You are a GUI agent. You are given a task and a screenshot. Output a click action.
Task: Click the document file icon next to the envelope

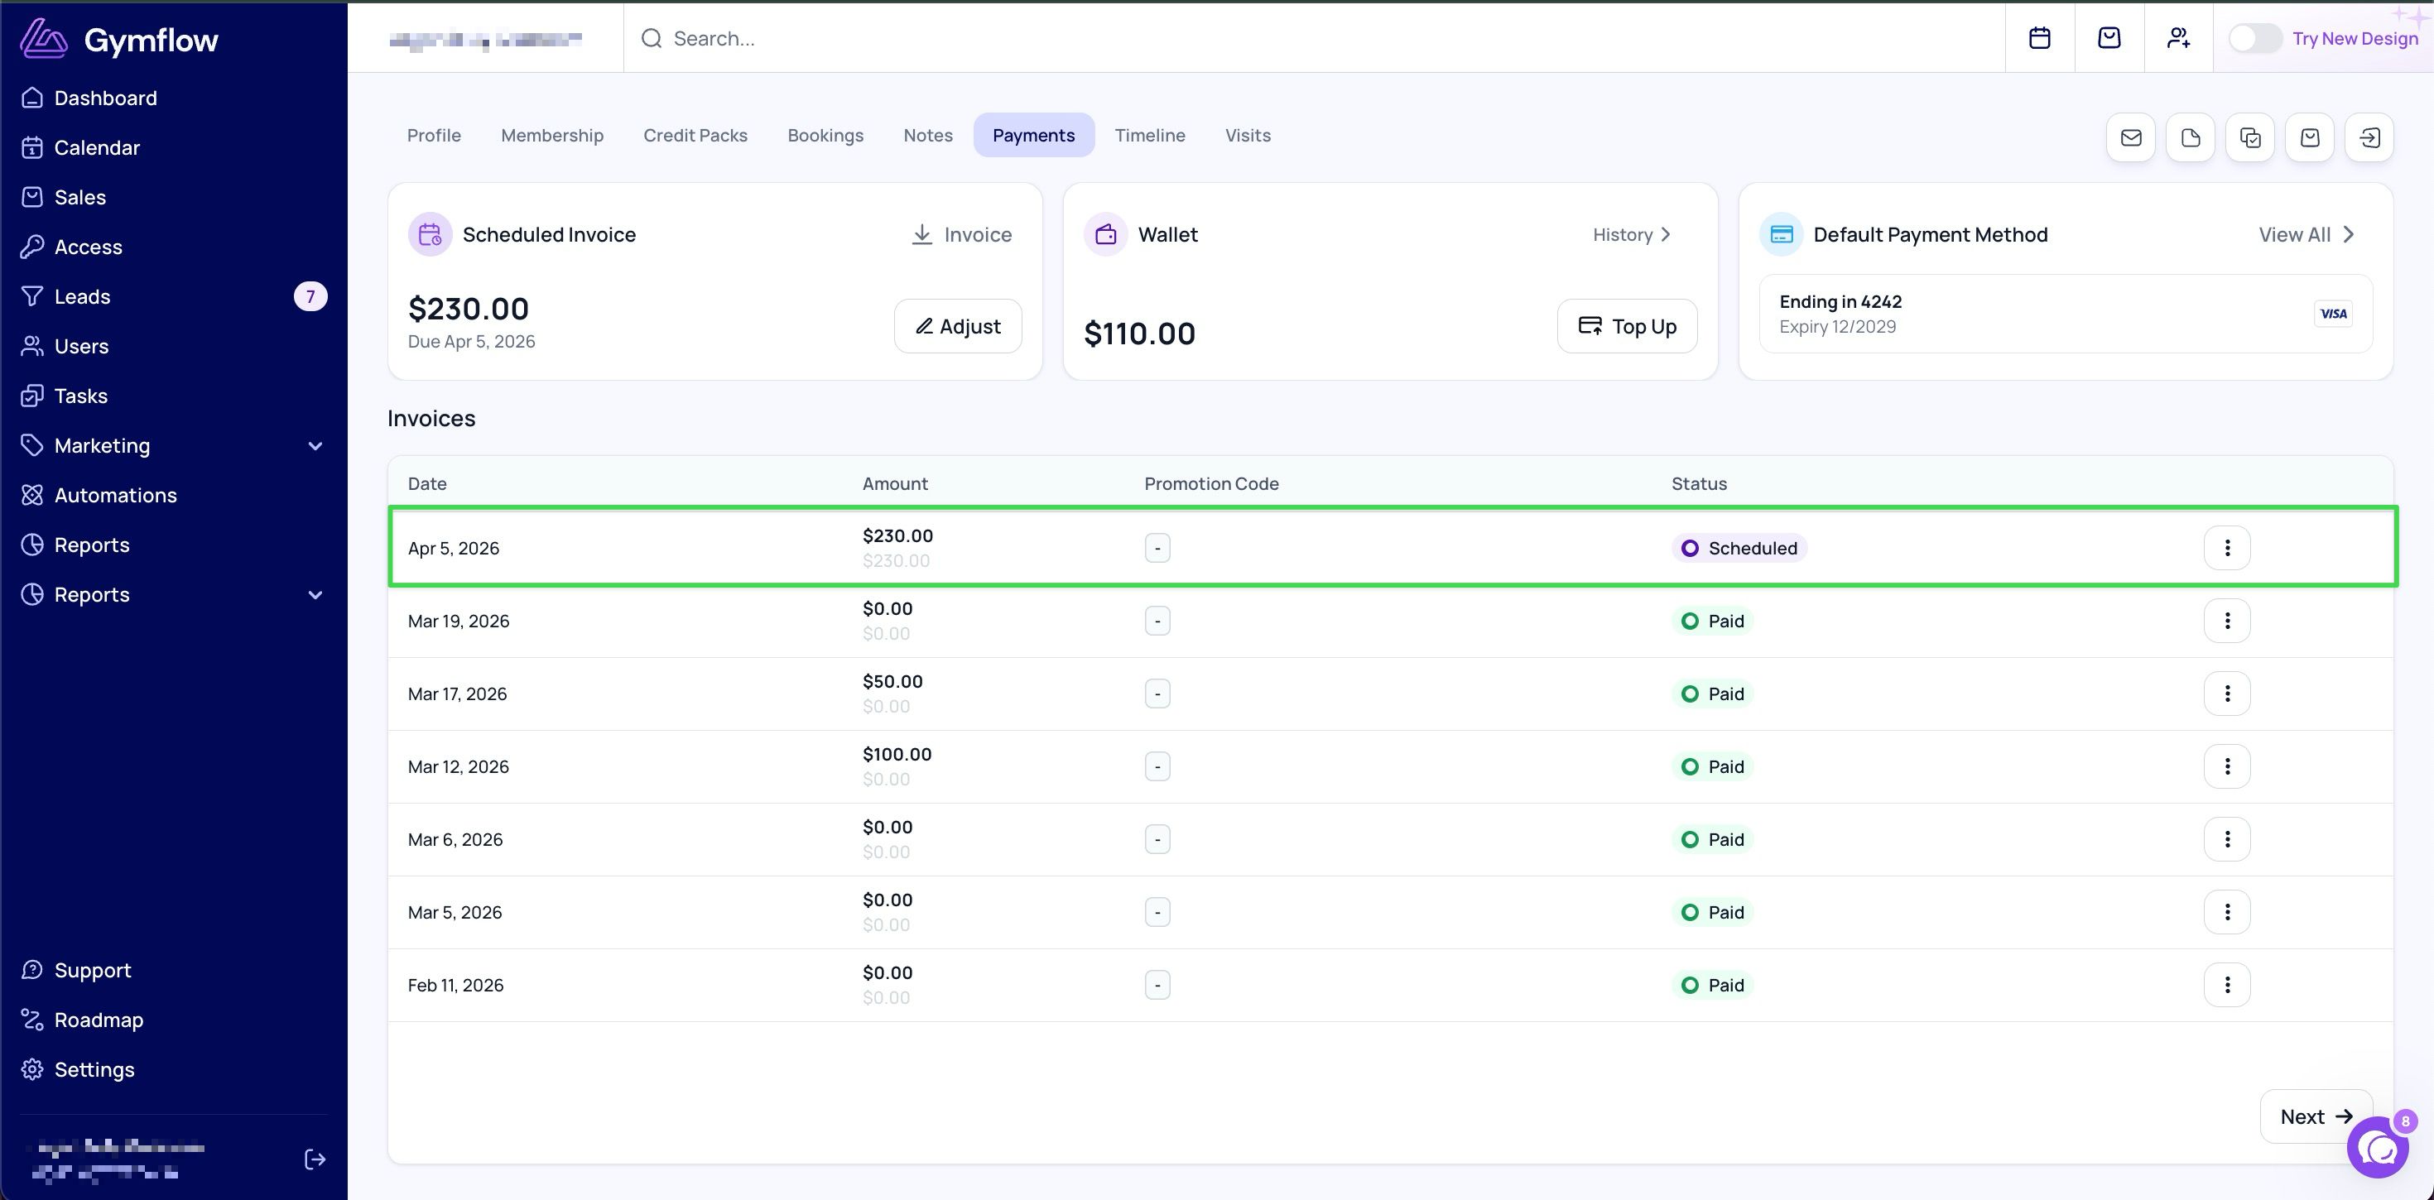(x=2191, y=138)
